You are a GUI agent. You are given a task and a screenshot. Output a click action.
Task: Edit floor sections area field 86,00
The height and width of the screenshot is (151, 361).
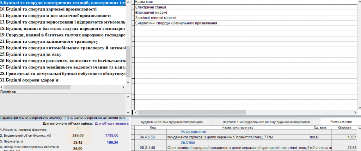click(78, 149)
